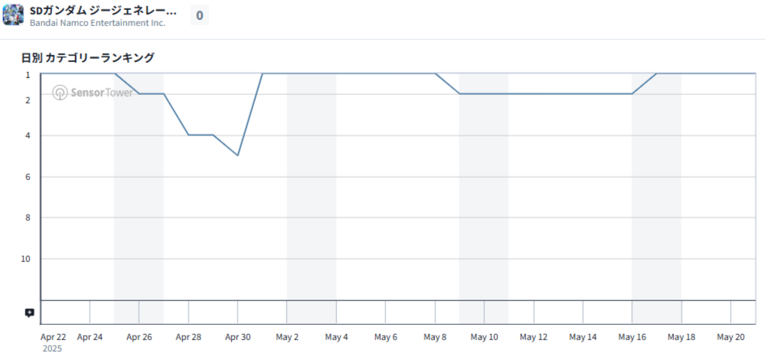The width and height of the screenshot is (765, 357).
Task: Click rank 10 on the Y-axis
Action: (25, 259)
